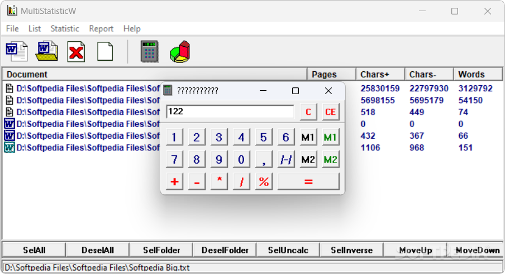Click the calculator display field showing 122
Screen dimensions: 505x274
click(230, 111)
